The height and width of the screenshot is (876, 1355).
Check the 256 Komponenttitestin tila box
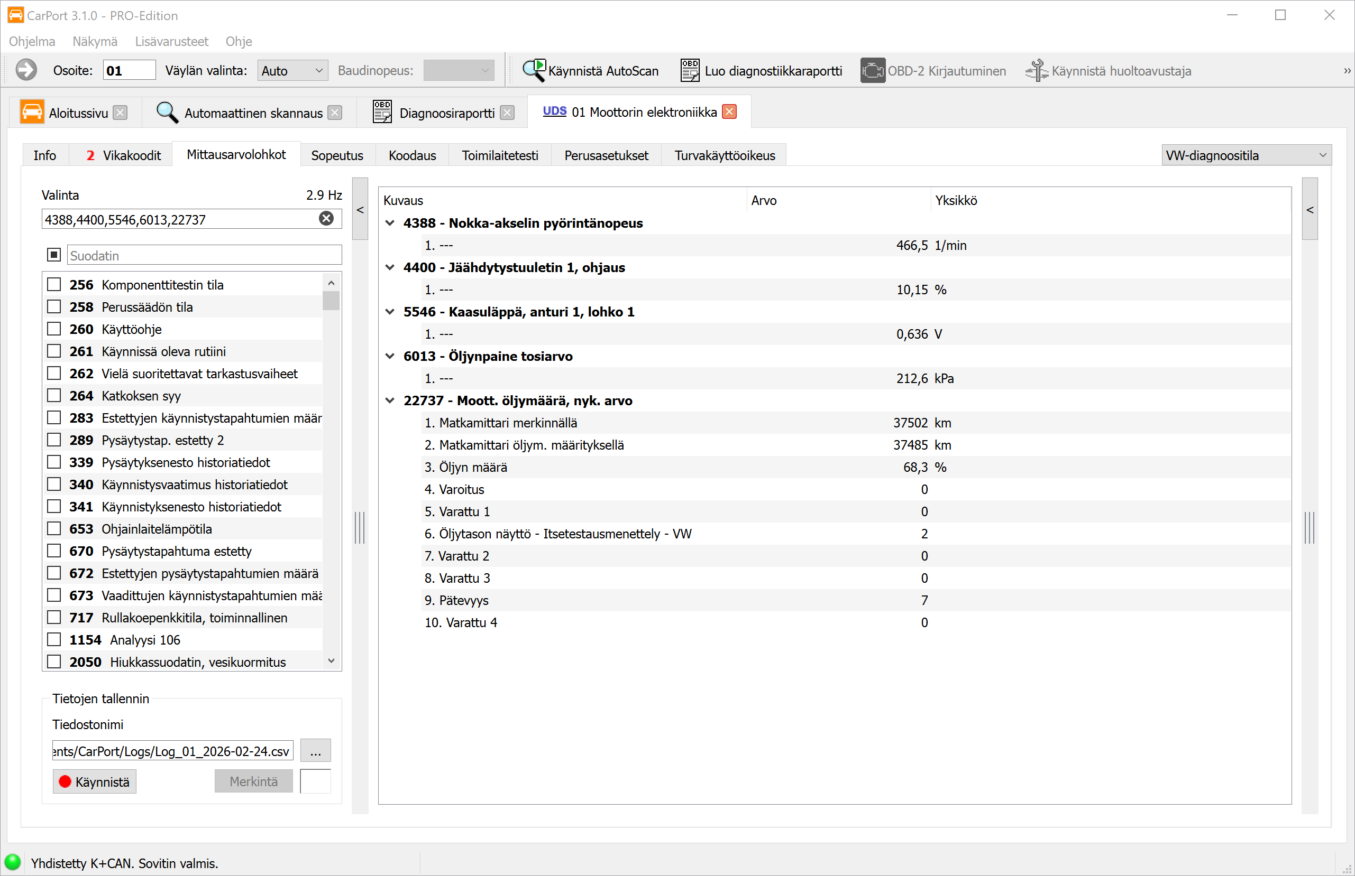[54, 284]
